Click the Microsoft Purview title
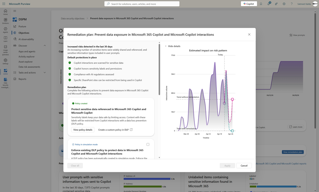 19,4
